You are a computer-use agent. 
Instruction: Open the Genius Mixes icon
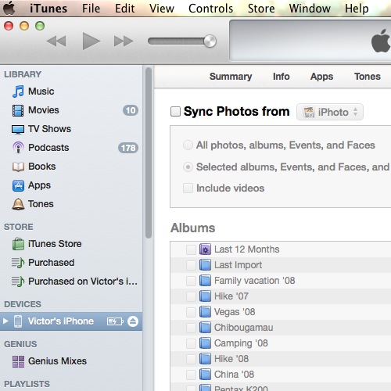[18, 361]
